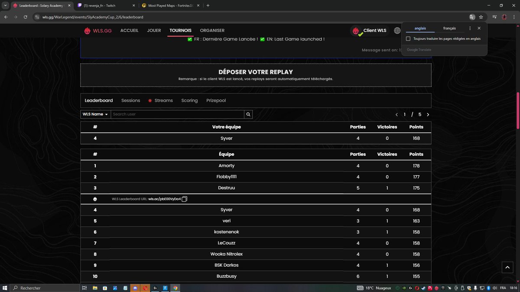Click the scroll-to-top arrow button
This screenshot has width=520, height=292.
(507, 267)
